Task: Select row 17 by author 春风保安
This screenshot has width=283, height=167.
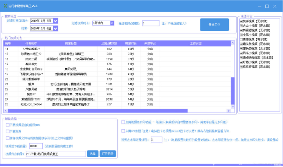Action: 117,64
